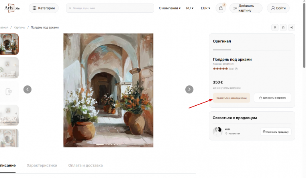Show previous image with left arrow
Viewport: 306px width, 178px height.
[27, 89]
